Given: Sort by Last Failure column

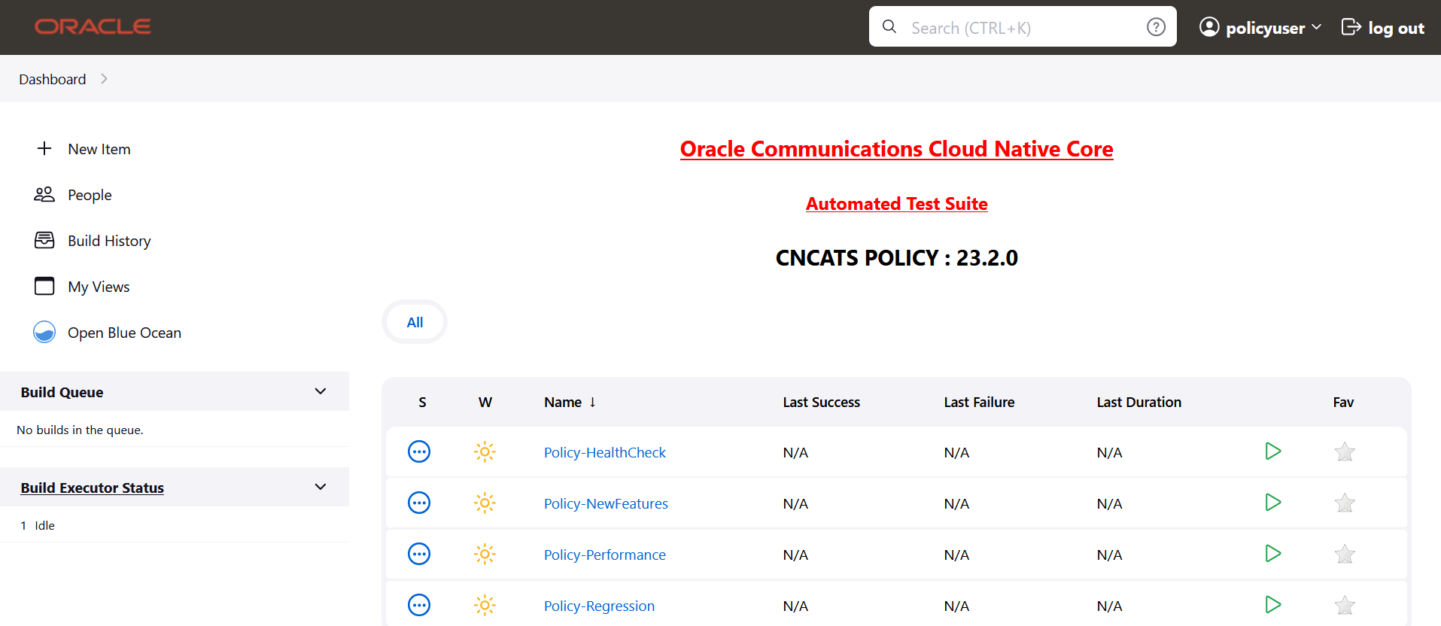Looking at the screenshot, I should tap(979, 402).
